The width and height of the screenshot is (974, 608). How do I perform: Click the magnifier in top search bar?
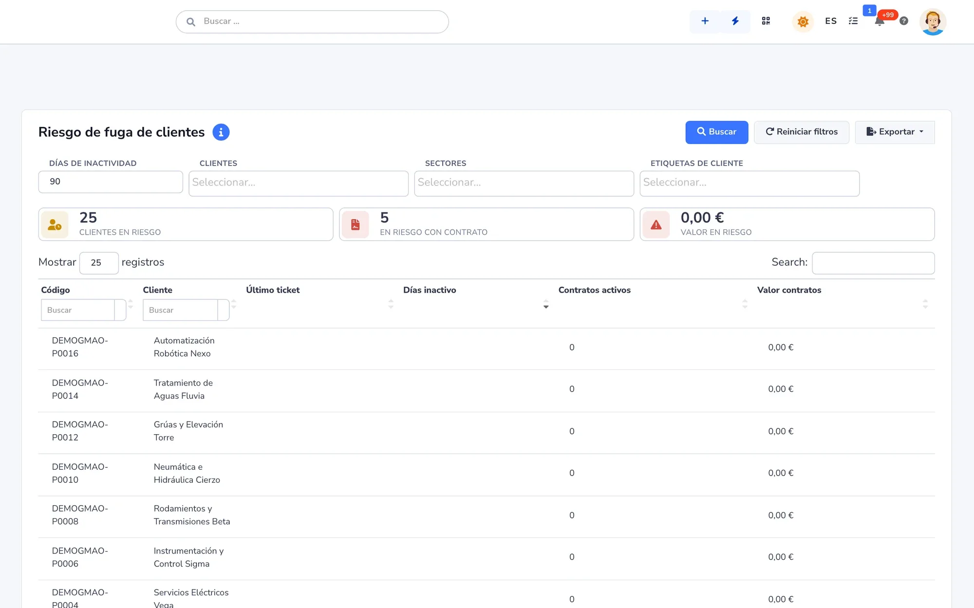191,22
